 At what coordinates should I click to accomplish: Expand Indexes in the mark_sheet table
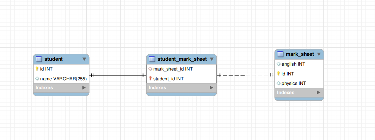point(318,92)
